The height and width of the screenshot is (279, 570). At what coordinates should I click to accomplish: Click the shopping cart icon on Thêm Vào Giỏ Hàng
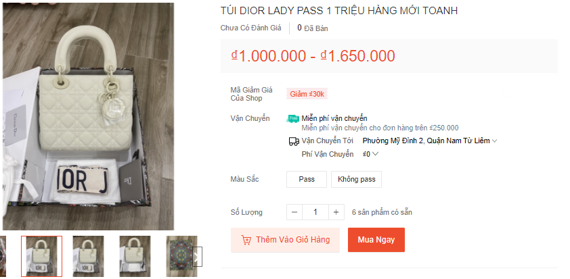pos(246,240)
